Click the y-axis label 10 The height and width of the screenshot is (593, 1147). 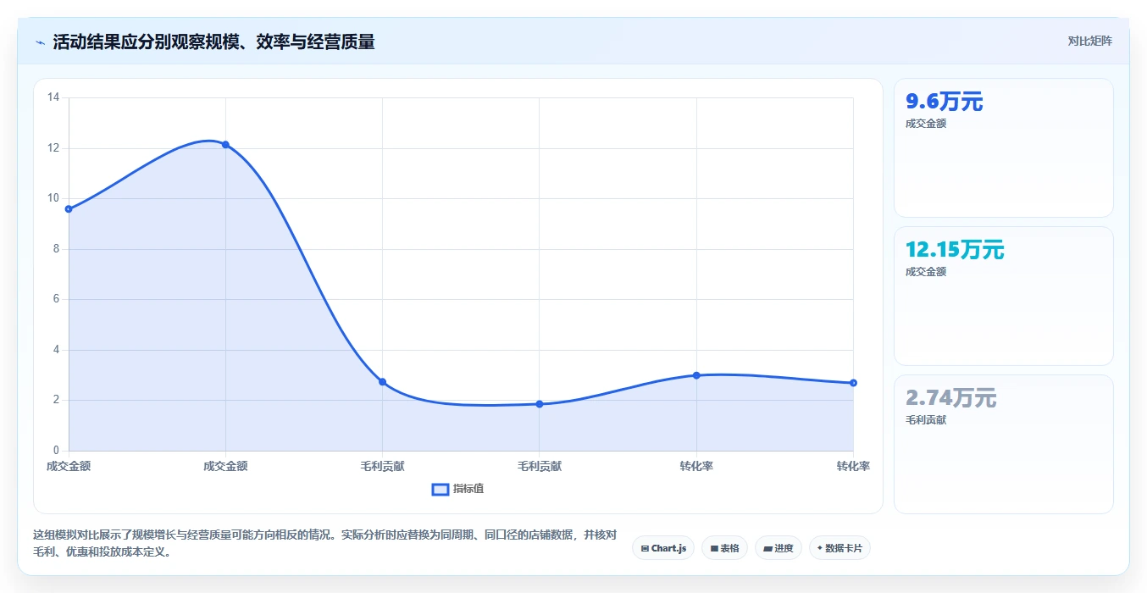coord(53,198)
